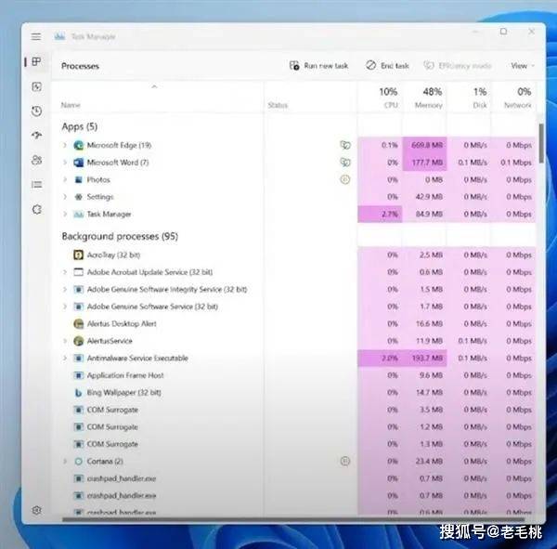
Task: Expand the Cortana (2) group
Action: click(65, 461)
